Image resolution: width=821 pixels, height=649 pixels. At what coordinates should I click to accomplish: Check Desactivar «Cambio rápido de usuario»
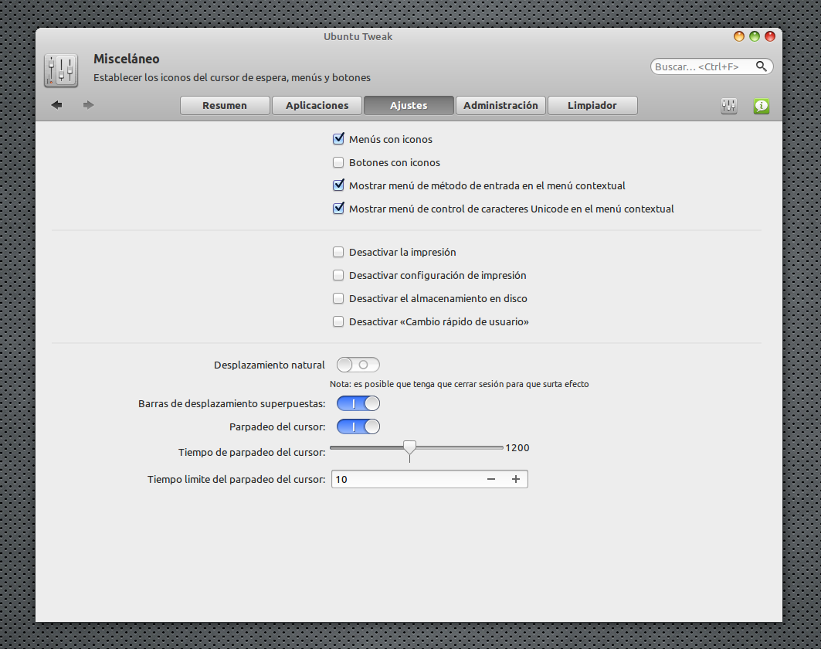(338, 321)
